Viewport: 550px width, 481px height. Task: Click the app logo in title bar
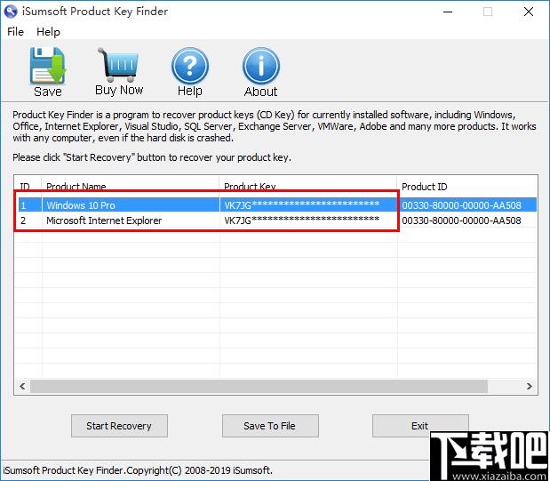click(11, 12)
